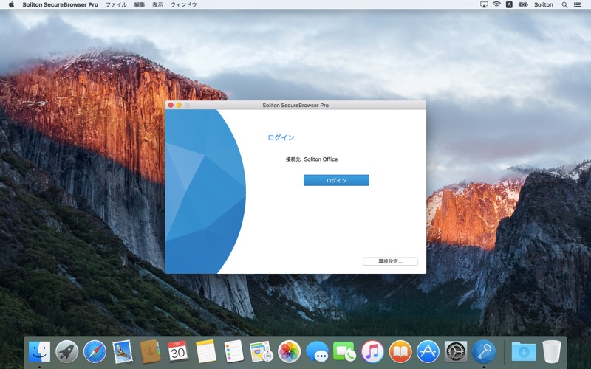Open the ウィンドウ menu
The height and width of the screenshot is (369, 591).
coord(183,4)
